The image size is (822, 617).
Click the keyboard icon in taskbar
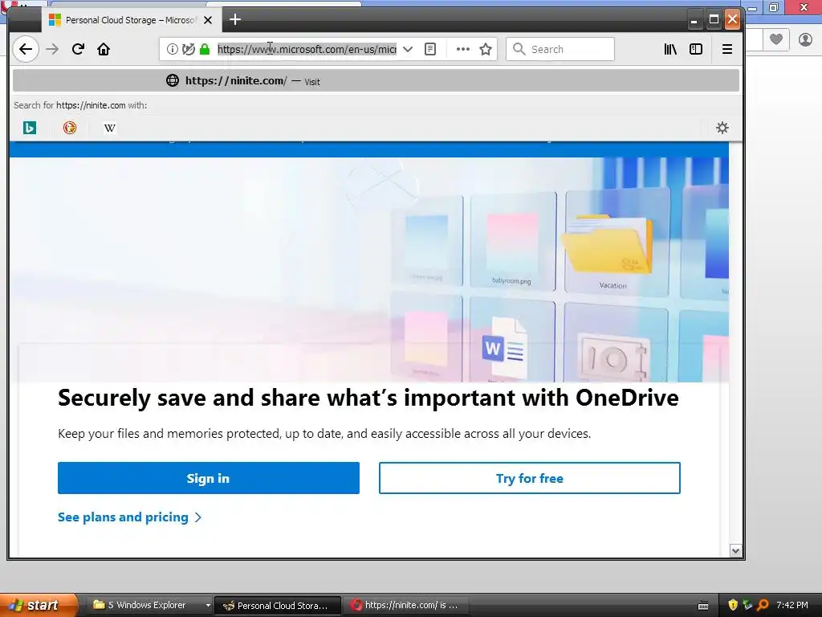click(703, 606)
